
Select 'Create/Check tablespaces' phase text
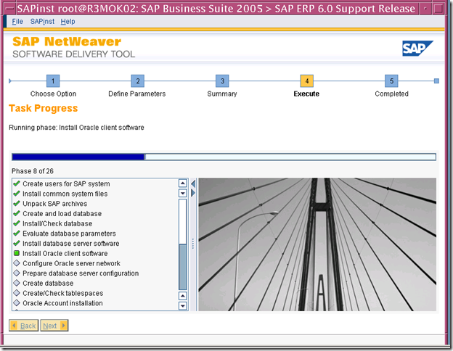63,293
